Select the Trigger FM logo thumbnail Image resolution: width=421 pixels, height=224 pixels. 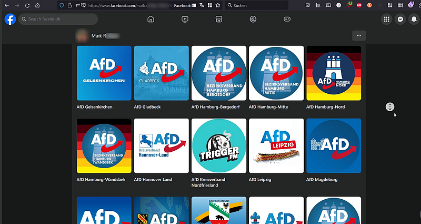pos(219,146)
